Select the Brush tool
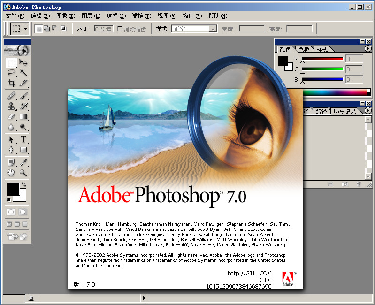This screenshot has height=305, width=375. 23,96
